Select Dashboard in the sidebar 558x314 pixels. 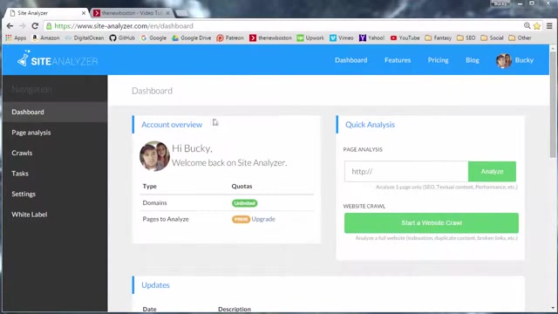(55, 112)
